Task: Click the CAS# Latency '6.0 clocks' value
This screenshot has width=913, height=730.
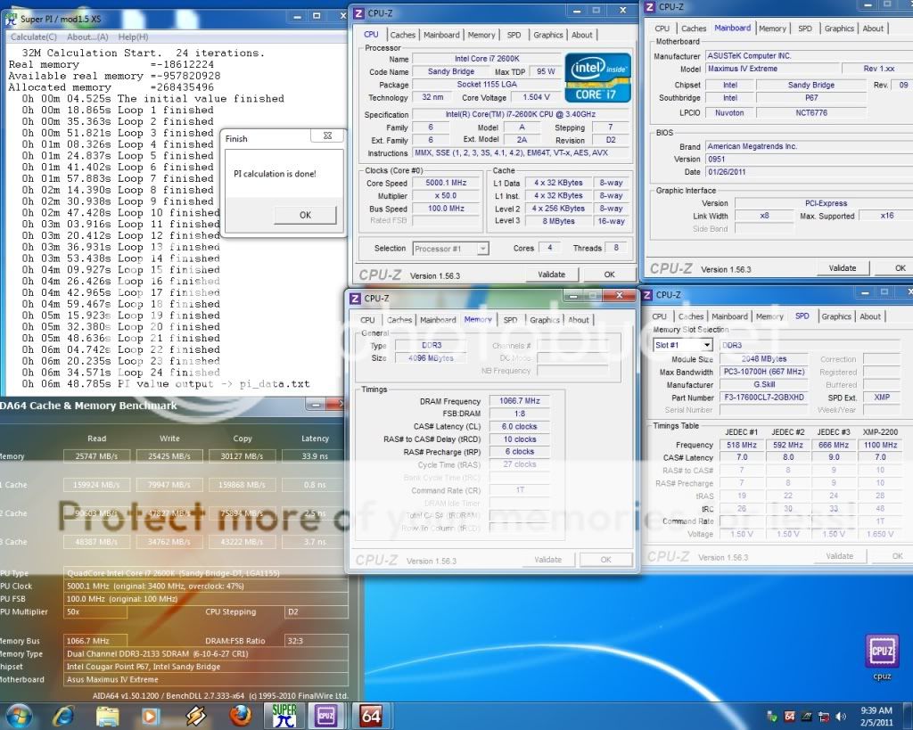Action: point(520,427)
